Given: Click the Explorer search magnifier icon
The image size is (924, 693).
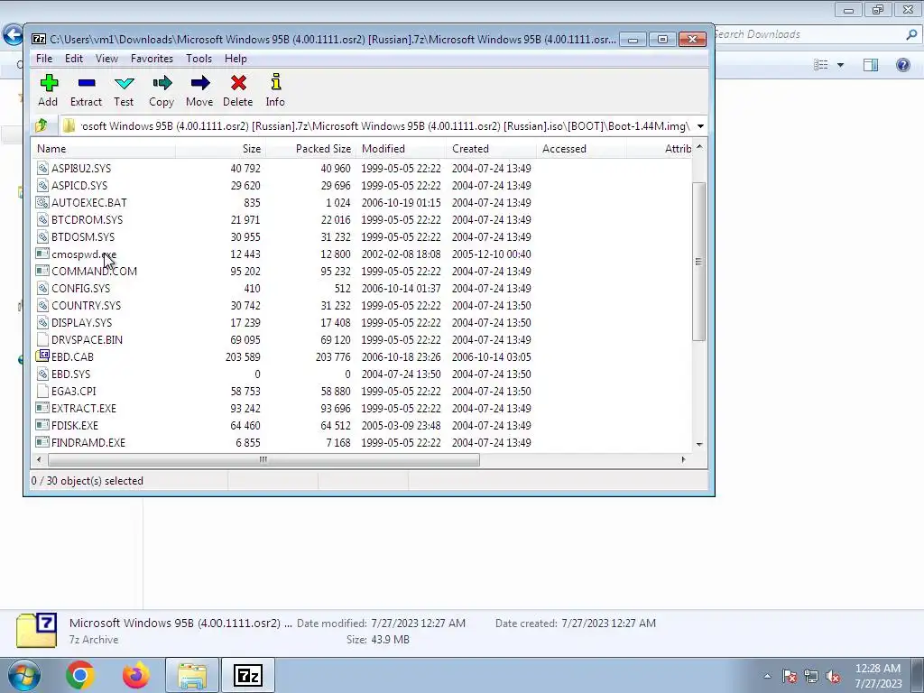Looking at the screenshot, I should click(911, 35).
